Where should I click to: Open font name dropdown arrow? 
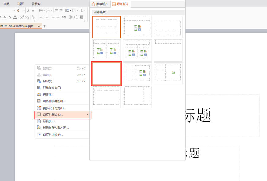[14, 11]
